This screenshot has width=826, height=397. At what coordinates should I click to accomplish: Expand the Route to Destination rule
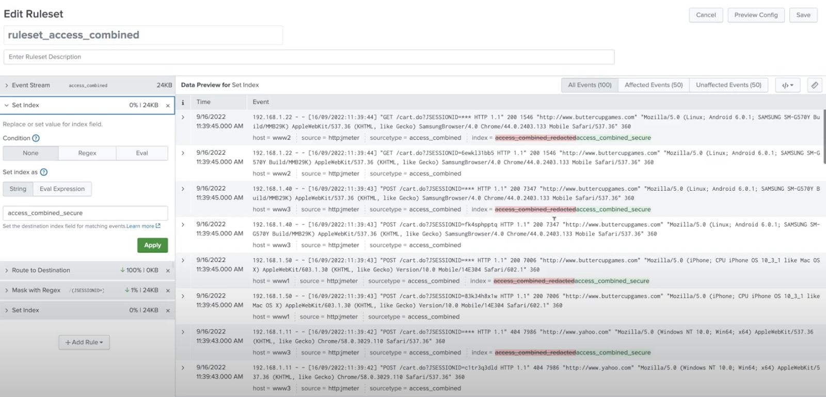tap(7, 271)
